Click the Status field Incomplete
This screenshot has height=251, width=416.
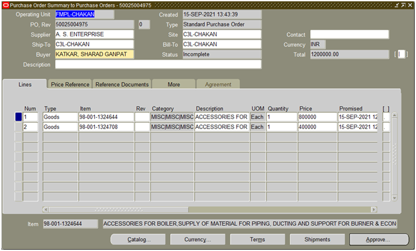tap(222, 54)
